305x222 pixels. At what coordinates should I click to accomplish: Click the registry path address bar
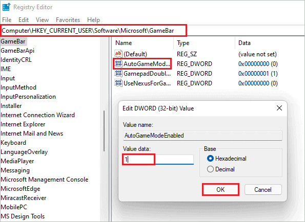tap(153, 31)
